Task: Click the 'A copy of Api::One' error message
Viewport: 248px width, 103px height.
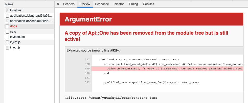Action: click(x=146, y=36)
